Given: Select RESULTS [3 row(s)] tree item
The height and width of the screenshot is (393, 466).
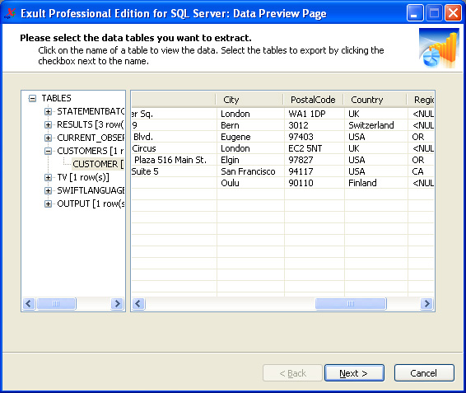Looking at the screenshot, I should tap(91, 124).
